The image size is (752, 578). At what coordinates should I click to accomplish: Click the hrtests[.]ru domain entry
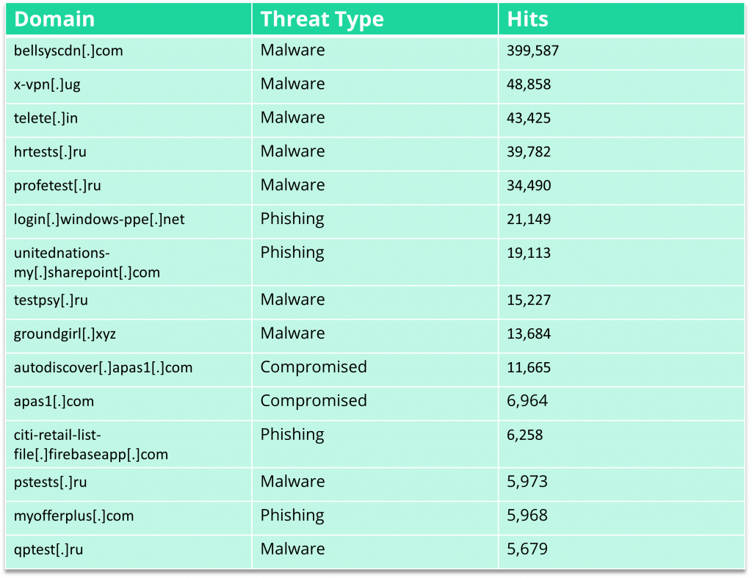tap(50, 151)
